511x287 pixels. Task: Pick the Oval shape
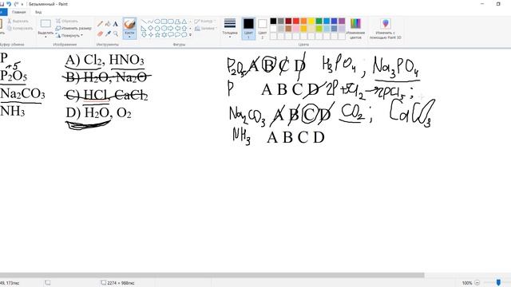[157, 22]
